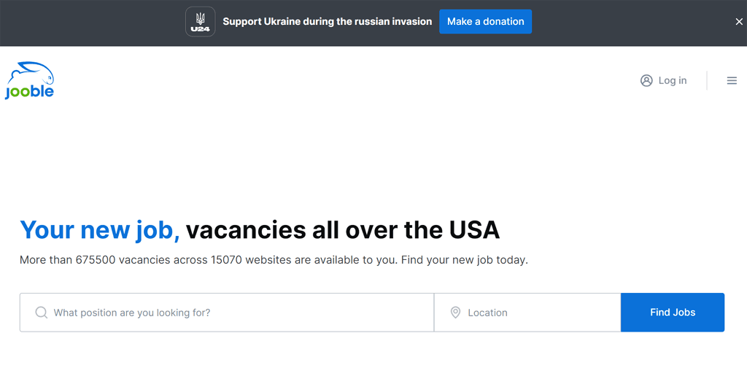Open the Log in link

pos(672,80)
